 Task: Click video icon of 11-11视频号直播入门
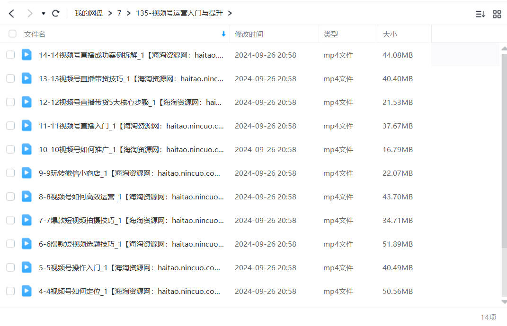27,125
